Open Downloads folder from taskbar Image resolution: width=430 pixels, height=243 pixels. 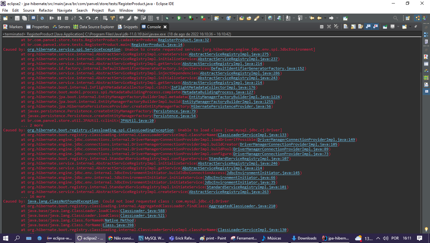(304, 238)
